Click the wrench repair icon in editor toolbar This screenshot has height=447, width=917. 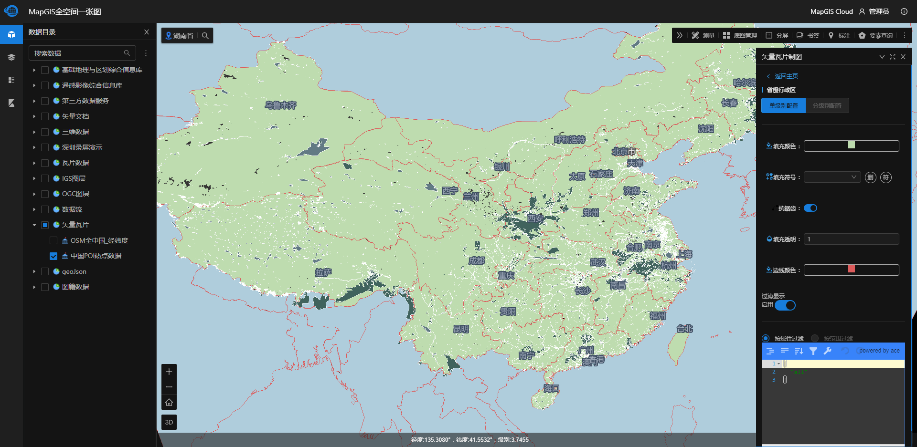point(828,351)
